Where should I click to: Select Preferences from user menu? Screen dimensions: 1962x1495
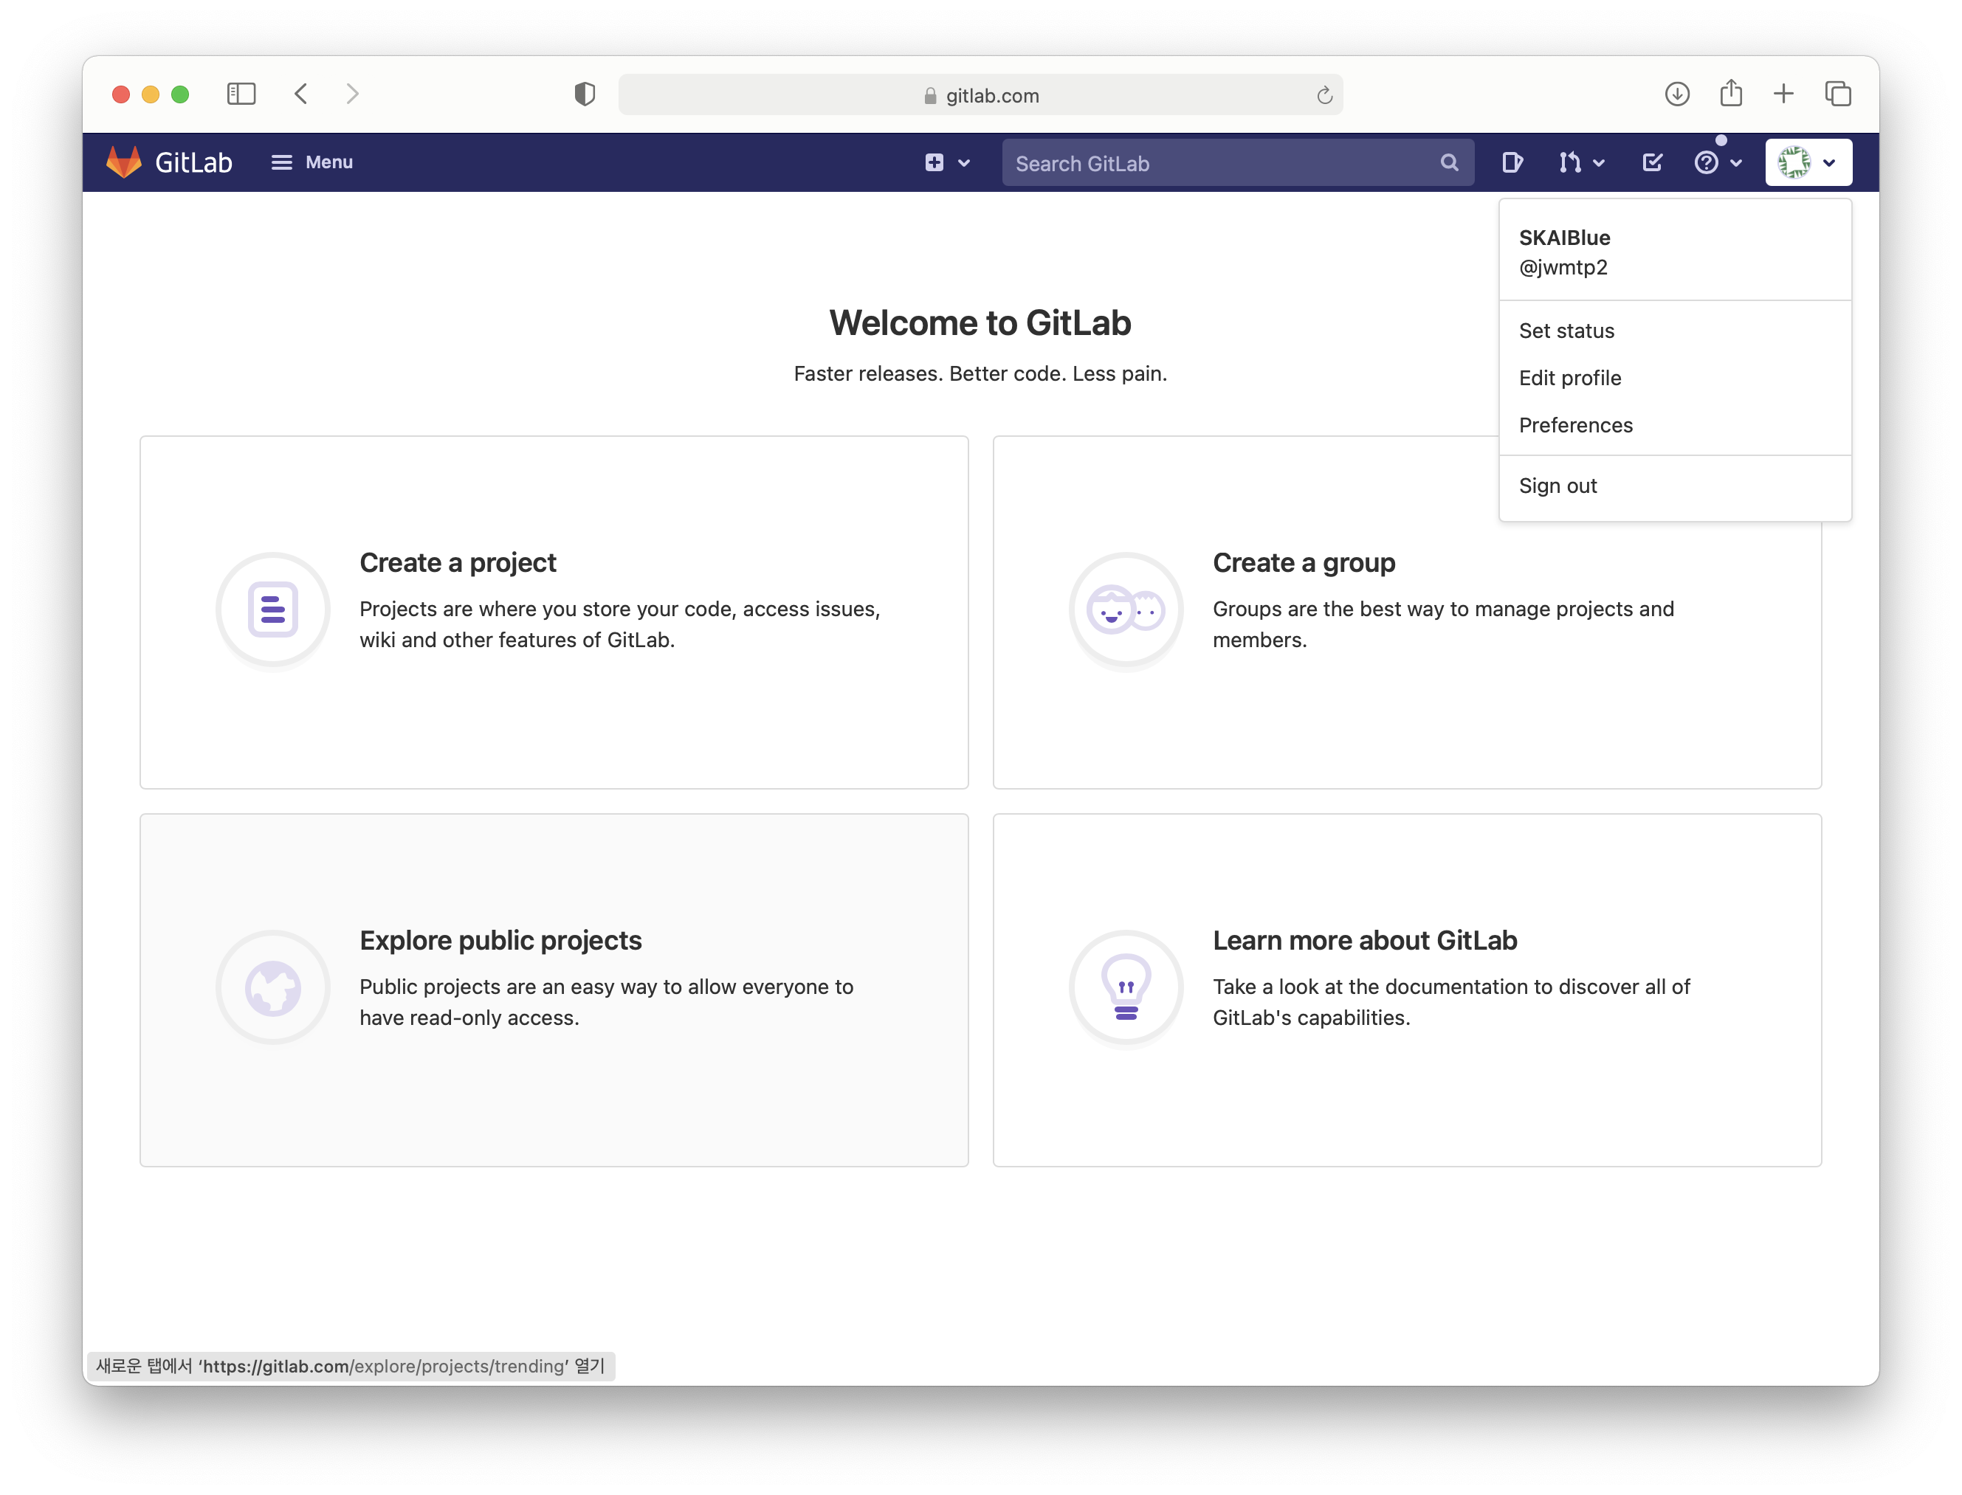pyautogui.click(x=1575, y=424)
